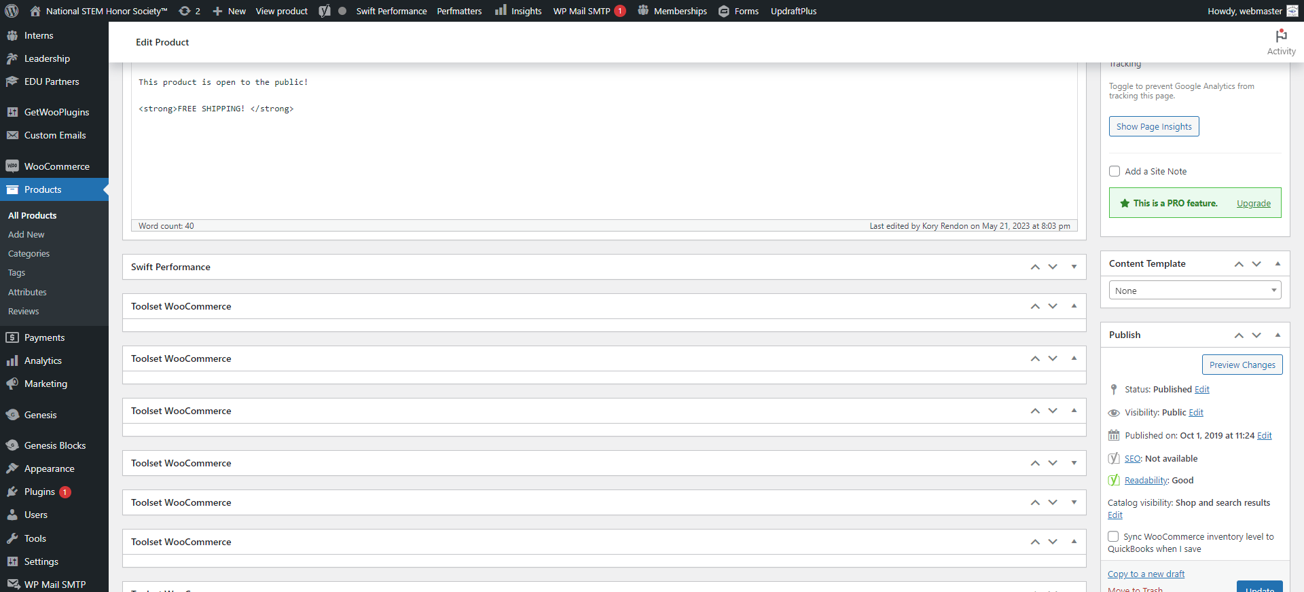Click the Preview Changes button

pyautogui.click(x=1242, y=365)
